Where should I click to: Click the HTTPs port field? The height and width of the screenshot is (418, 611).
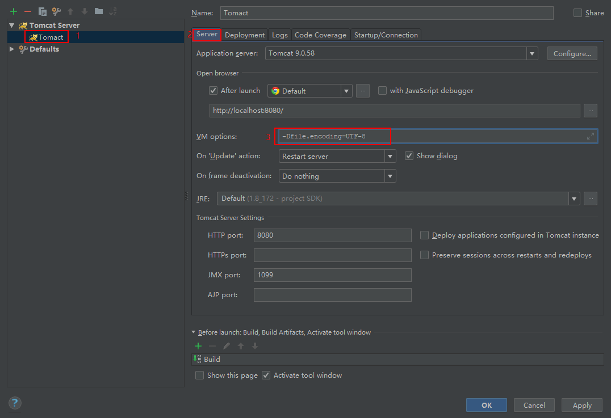332,255
